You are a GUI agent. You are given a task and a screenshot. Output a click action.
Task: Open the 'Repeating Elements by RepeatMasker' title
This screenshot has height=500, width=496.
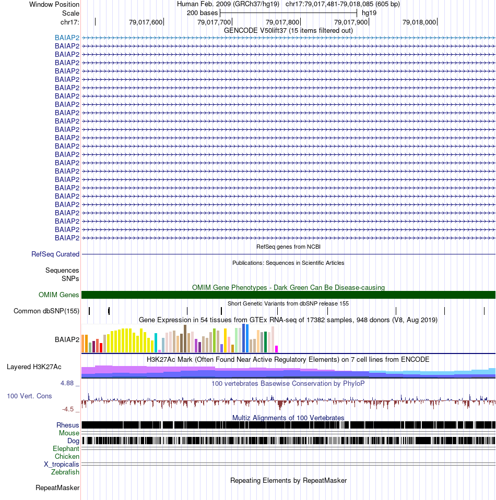(288, 481)
